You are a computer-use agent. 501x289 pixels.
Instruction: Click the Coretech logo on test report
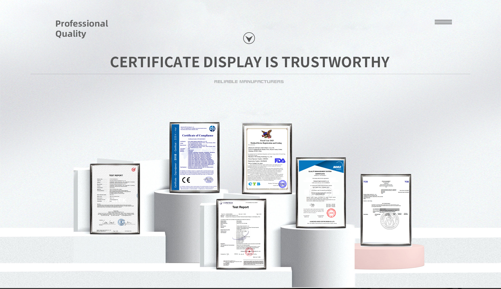click(226, 203)
